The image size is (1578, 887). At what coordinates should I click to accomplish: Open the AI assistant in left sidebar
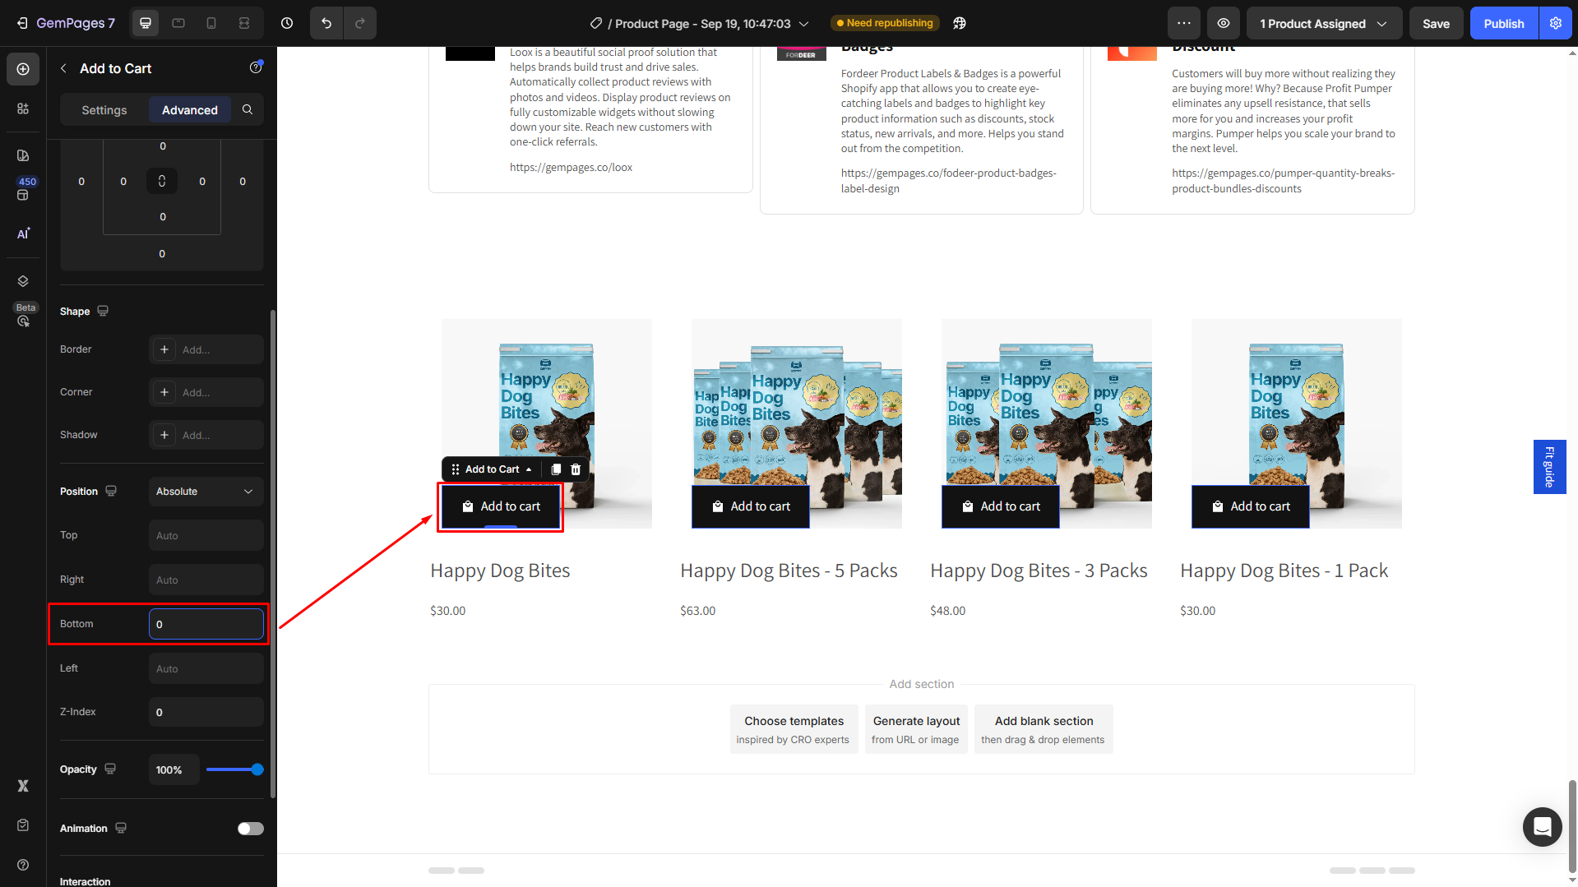[23, 233]
